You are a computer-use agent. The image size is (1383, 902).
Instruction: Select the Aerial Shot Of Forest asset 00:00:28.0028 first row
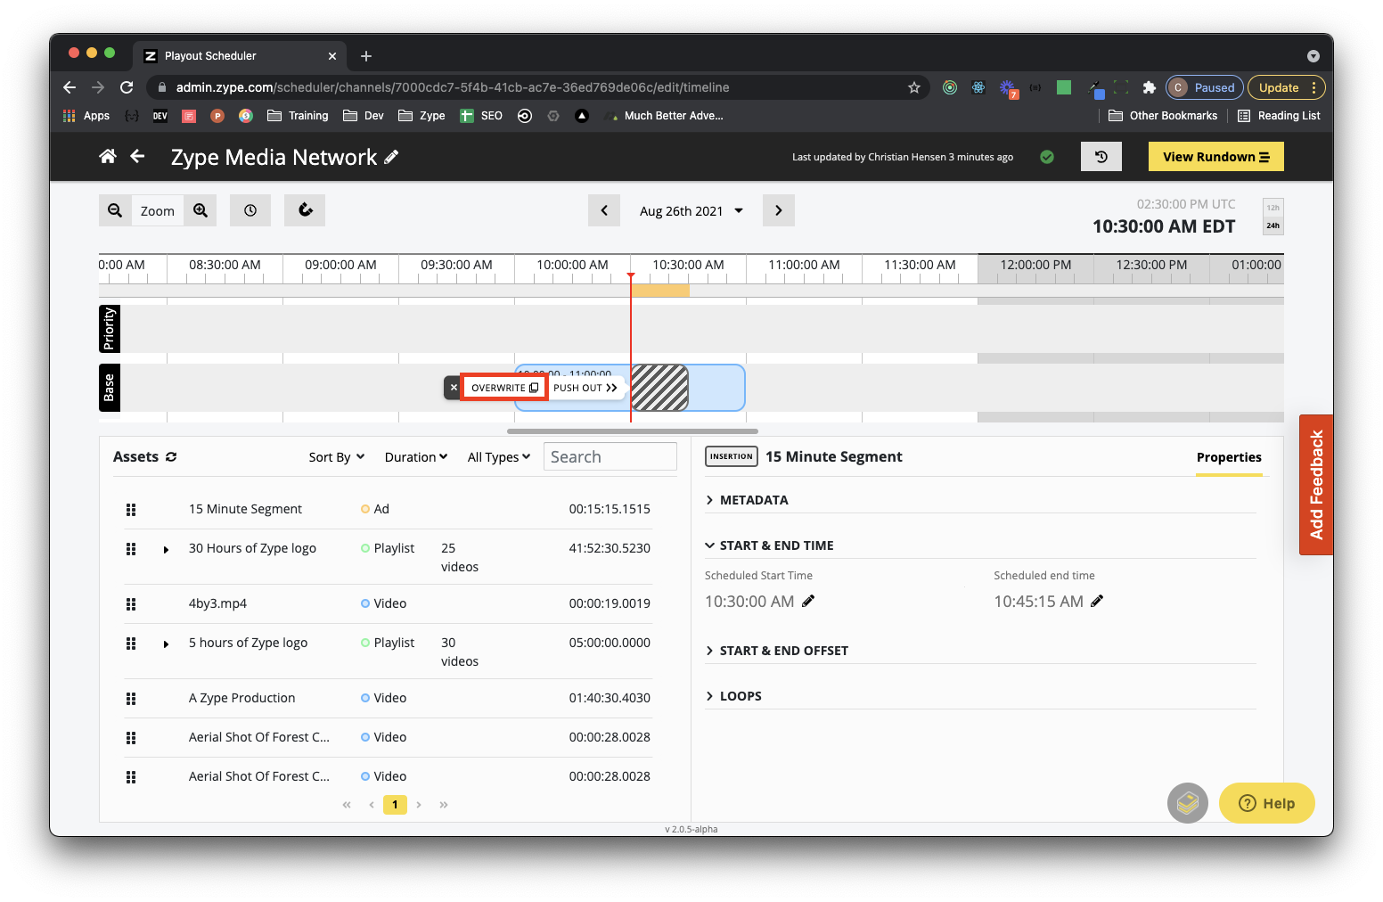click(x=389, y=737)
